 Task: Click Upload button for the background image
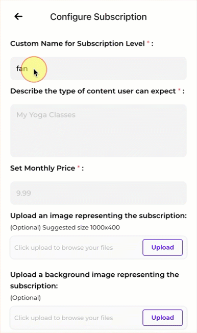(162, 318)
